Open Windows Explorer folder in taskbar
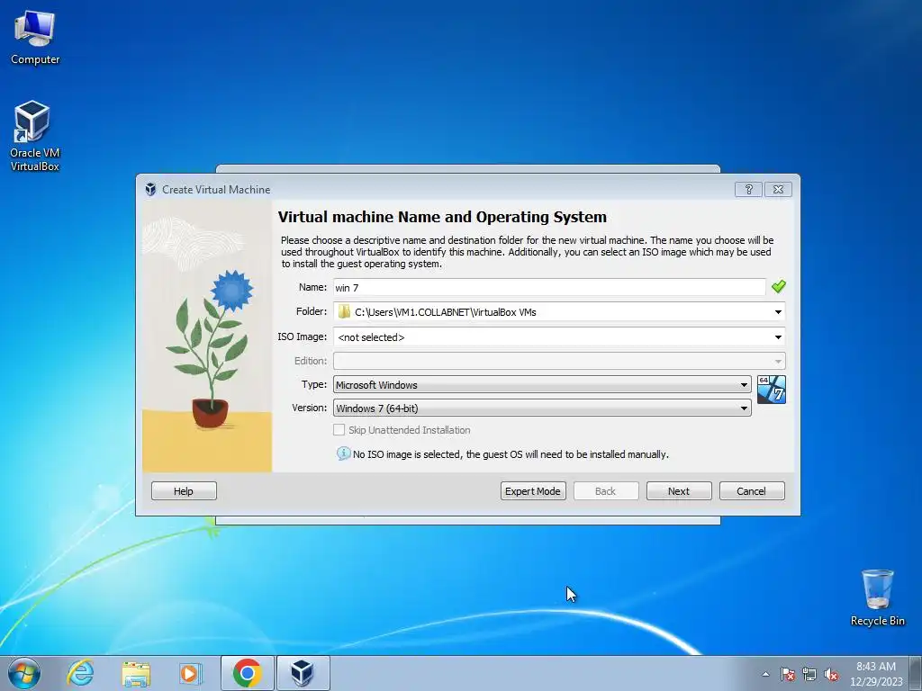Image resolution: width=922 pixels, height=691 pixels. [136, 673]
